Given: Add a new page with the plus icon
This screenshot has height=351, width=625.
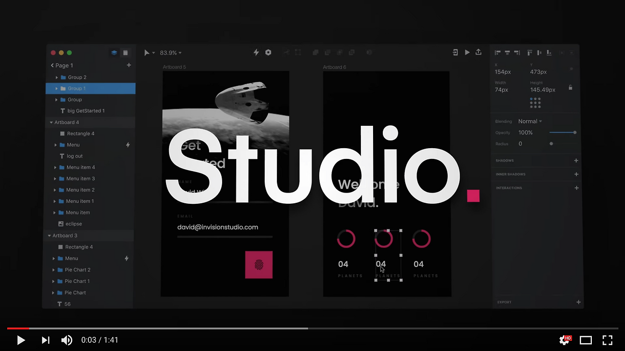Looking at the screenshot, I should [x=129, y=65].
